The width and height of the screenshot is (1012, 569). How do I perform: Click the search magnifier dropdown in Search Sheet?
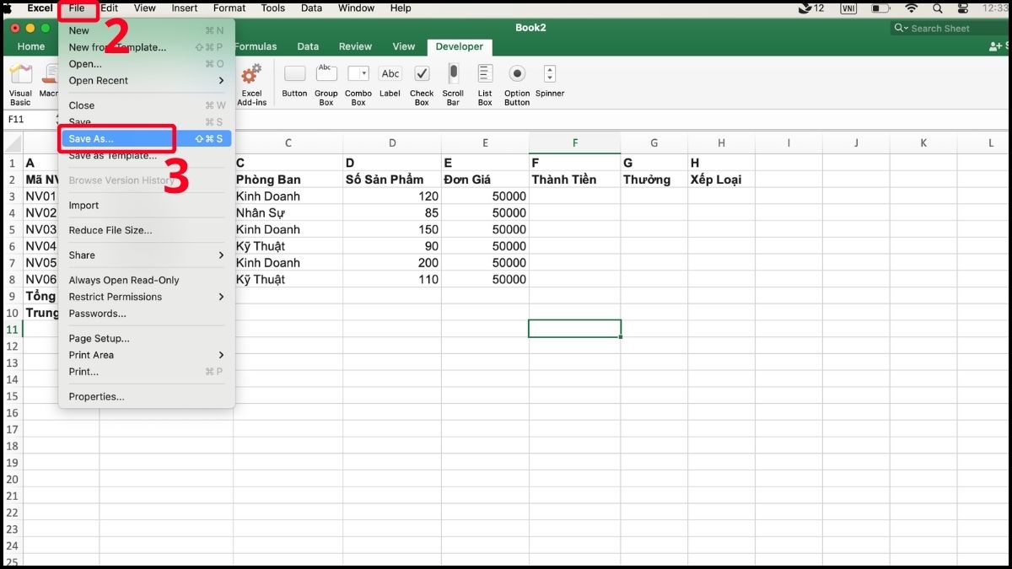[x=903, y=28]
